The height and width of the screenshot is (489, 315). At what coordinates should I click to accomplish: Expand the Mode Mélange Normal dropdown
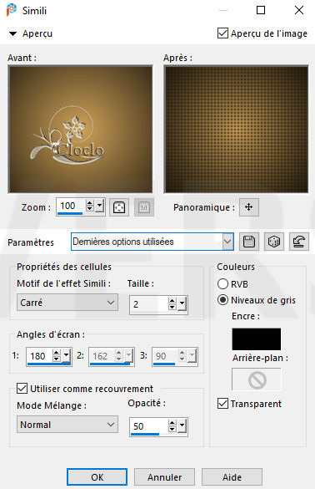coord(67,425)
